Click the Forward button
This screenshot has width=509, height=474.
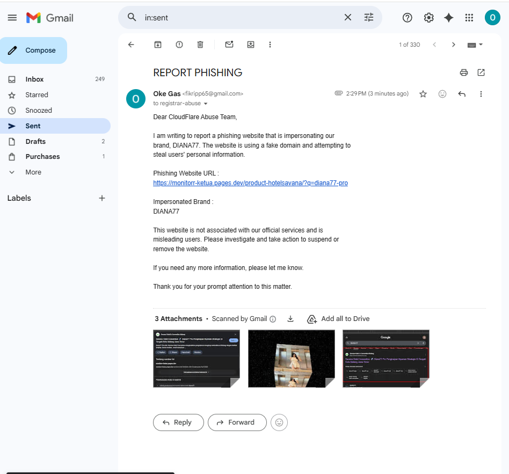click(x=237, y=422)
